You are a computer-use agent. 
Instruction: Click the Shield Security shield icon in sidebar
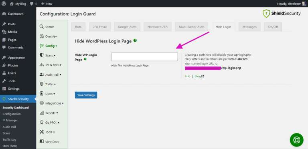(4, 99)
